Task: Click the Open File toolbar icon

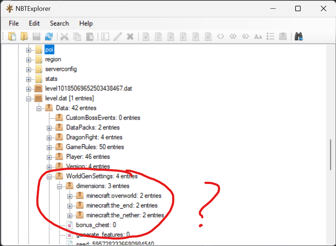Action: pos(12,36)
